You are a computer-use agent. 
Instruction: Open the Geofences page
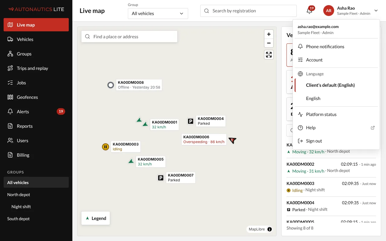[x=36, y=97]
